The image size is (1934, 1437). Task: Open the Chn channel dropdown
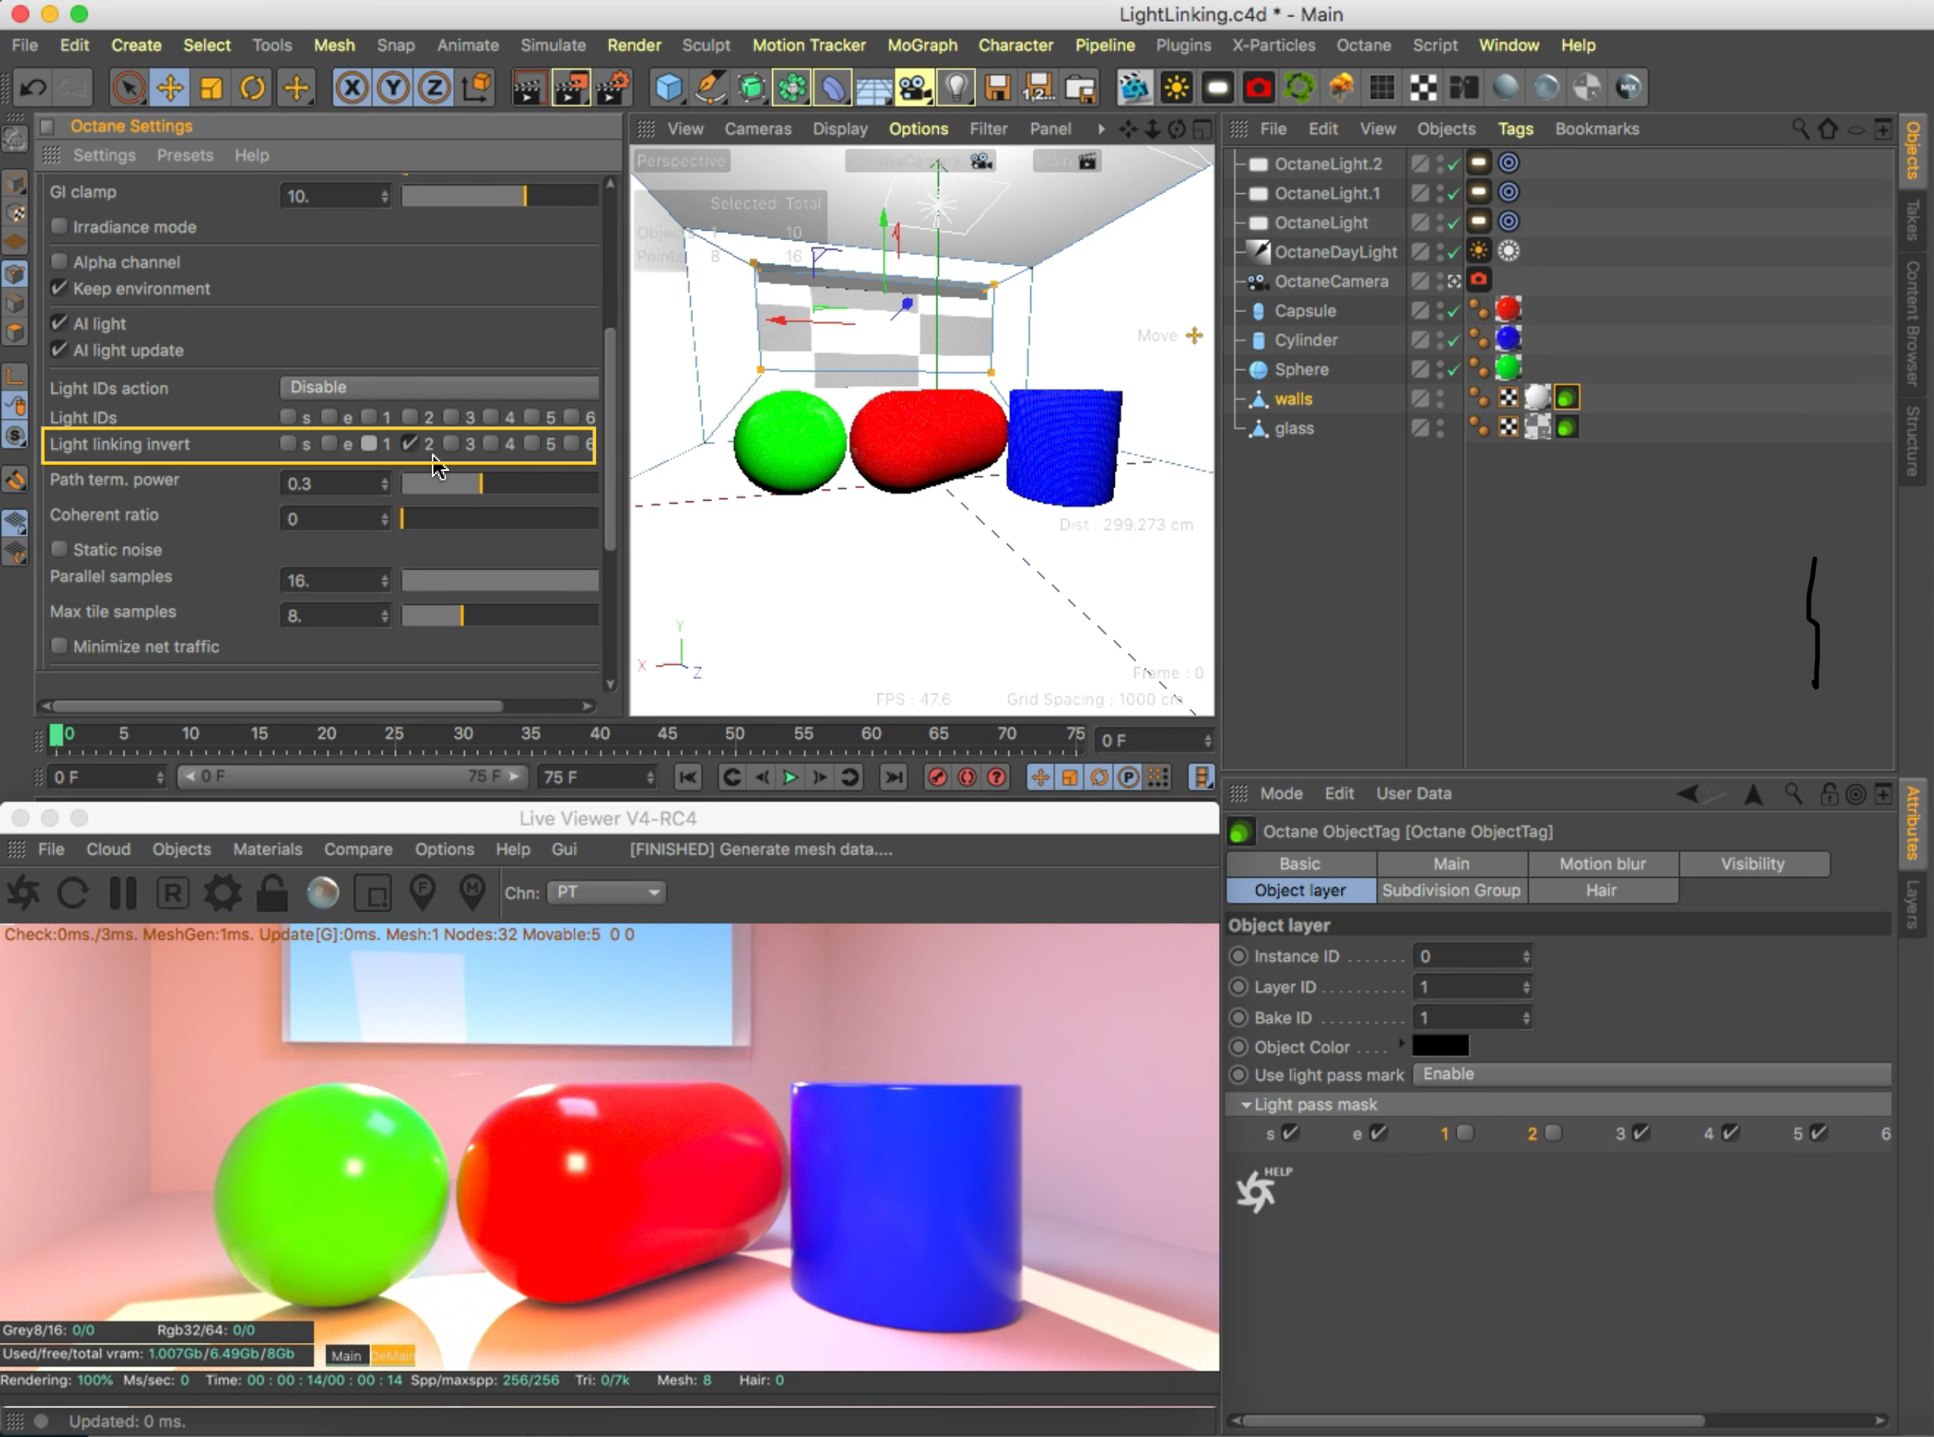click(x=606, y=893)
